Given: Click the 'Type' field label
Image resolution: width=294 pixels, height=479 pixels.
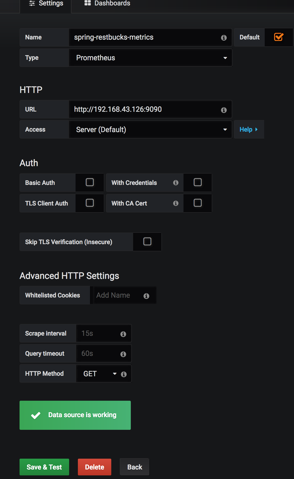Looking at the screenshot, I should 32,58.
